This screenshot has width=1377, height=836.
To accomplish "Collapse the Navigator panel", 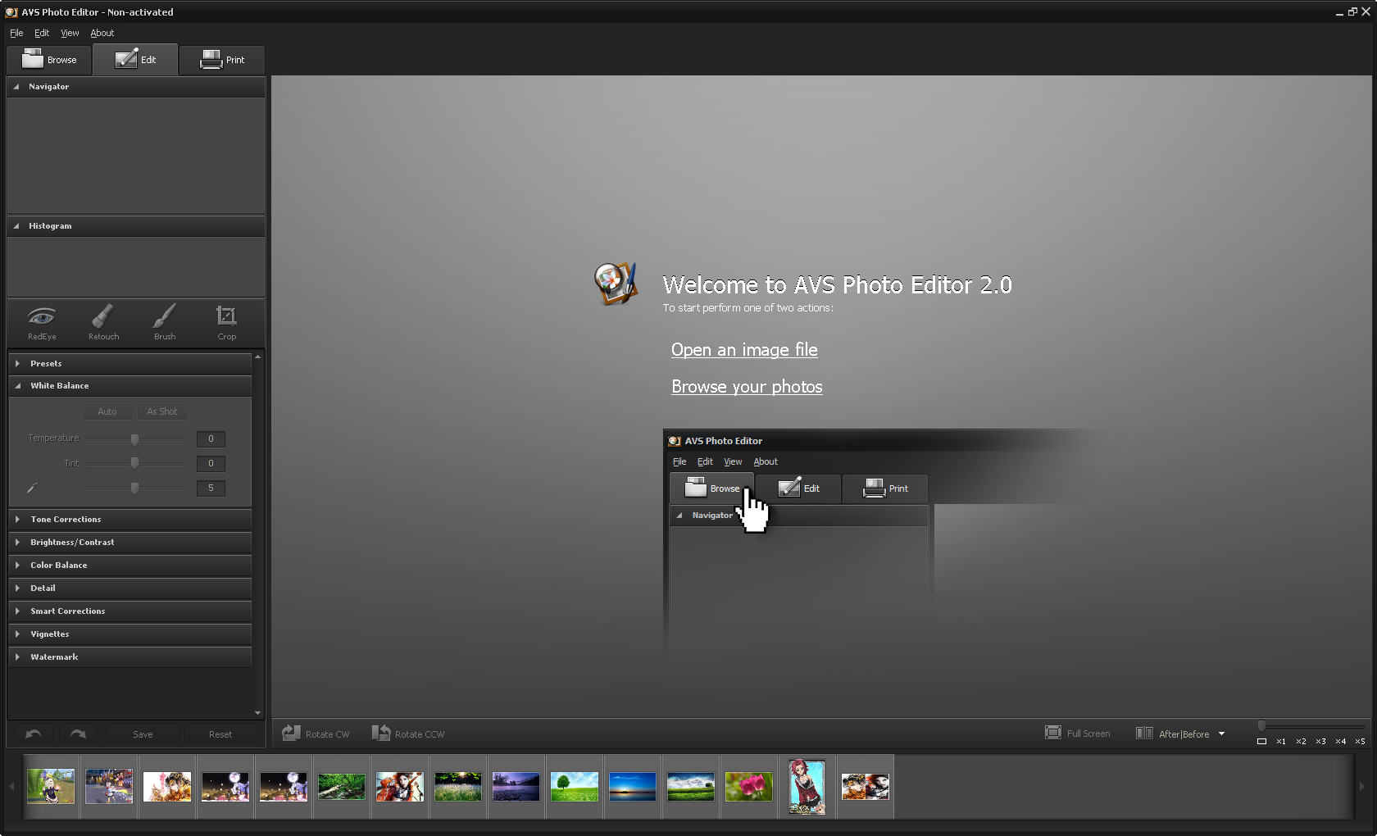I will [16, 86].
